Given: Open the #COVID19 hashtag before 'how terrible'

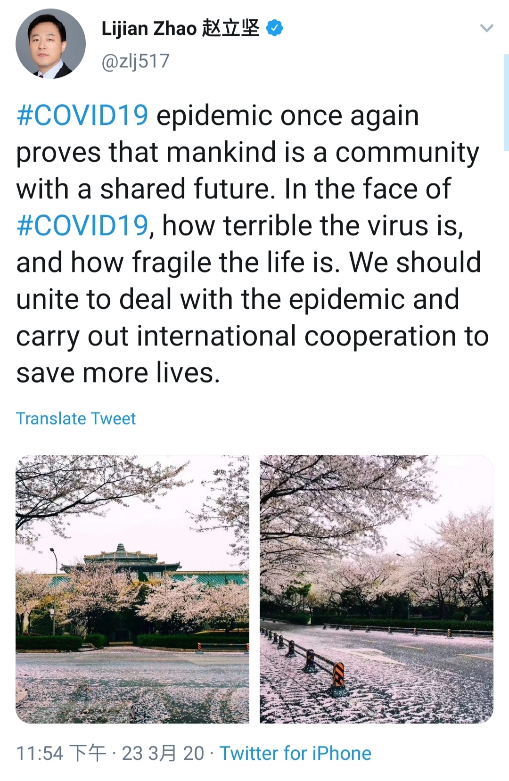Looking at the screenshot, I should (x=82, y=226).
